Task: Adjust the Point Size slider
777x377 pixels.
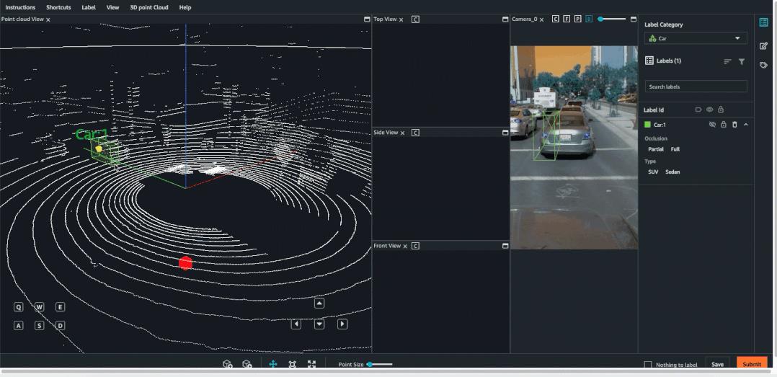Action: coord(380,365)
